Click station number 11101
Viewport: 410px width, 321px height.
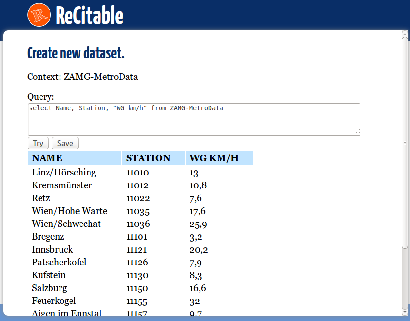point(137,237)
